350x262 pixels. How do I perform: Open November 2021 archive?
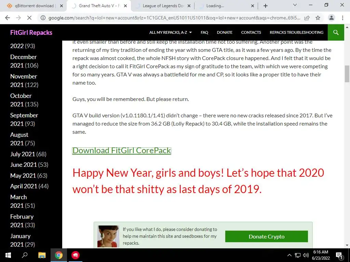point(24,81)
